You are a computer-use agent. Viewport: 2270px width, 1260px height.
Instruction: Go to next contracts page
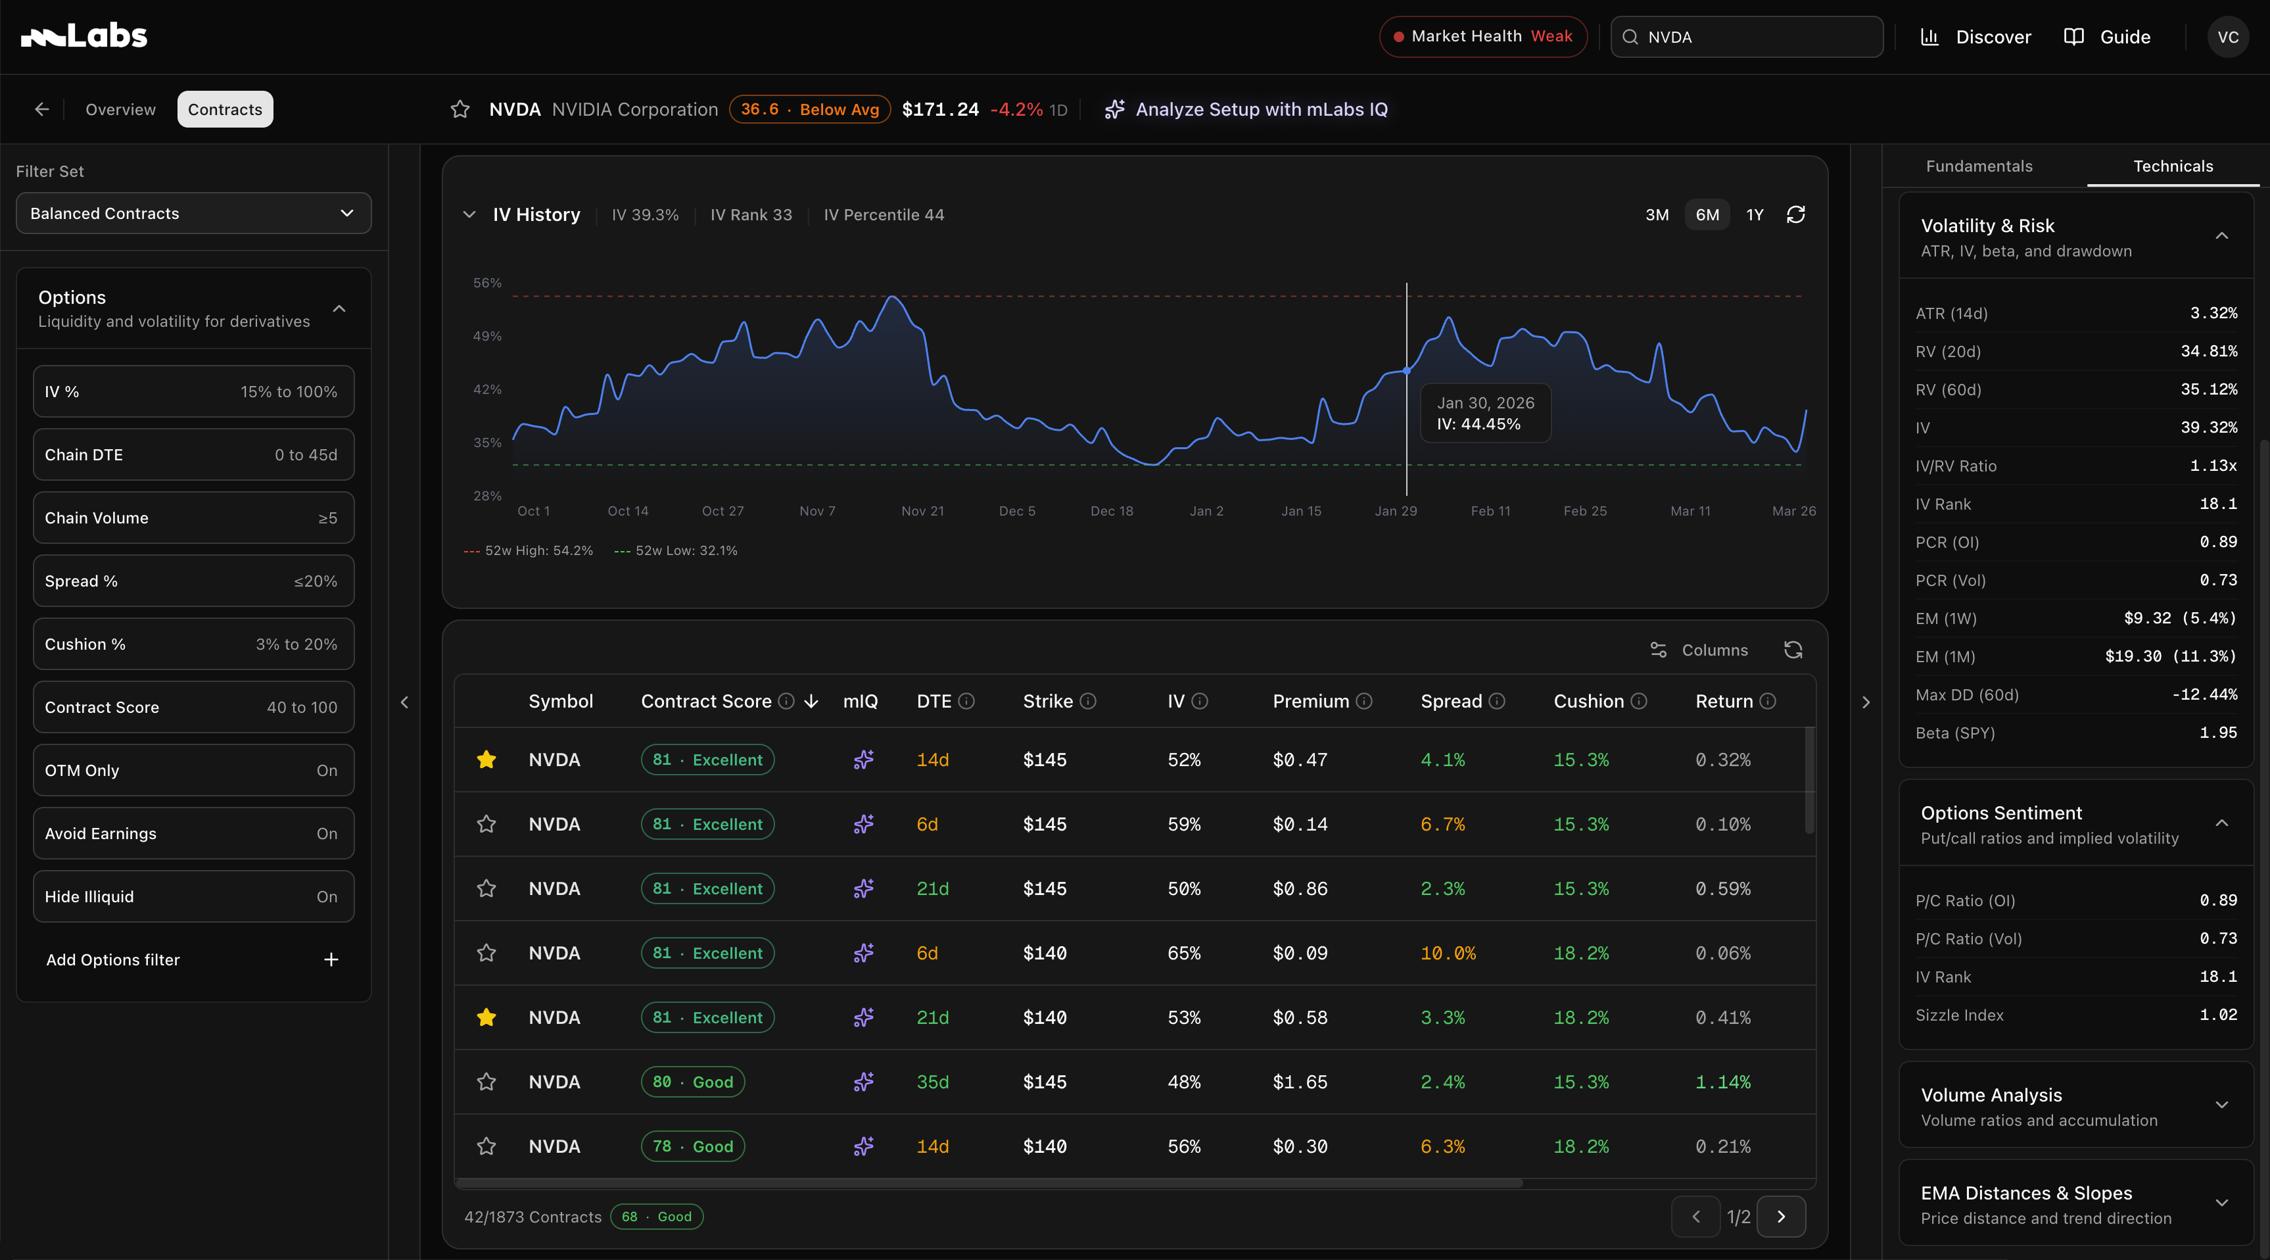coord(1781,1217)
